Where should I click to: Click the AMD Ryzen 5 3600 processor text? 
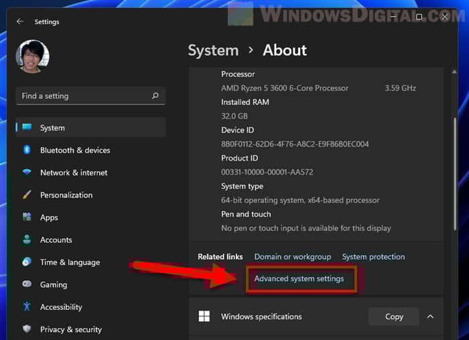285,88
